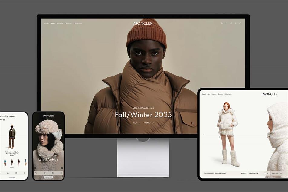
Task: Select the Children menu item on the tablet
Action: coord(221,94)
